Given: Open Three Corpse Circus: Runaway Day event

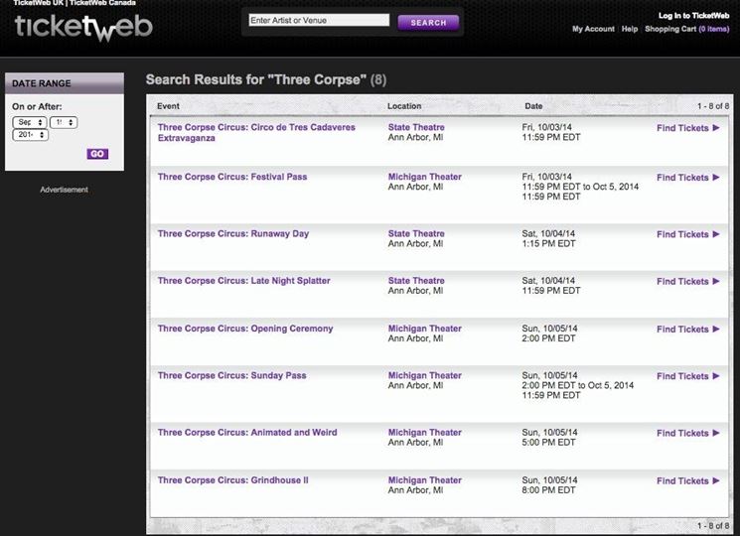Looking at the screenshot, I should pyautogui.click(x=233, y=234).
